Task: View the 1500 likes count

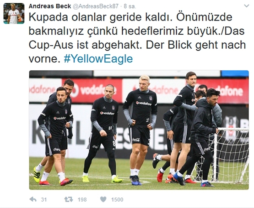Action: 117,200
